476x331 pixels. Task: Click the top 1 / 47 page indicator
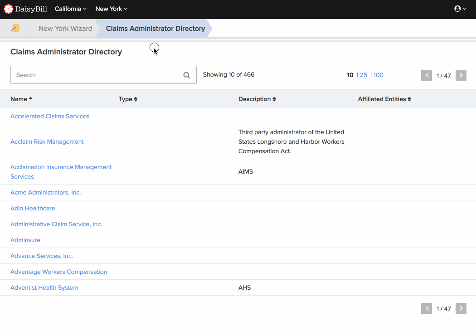coord(443,76)
